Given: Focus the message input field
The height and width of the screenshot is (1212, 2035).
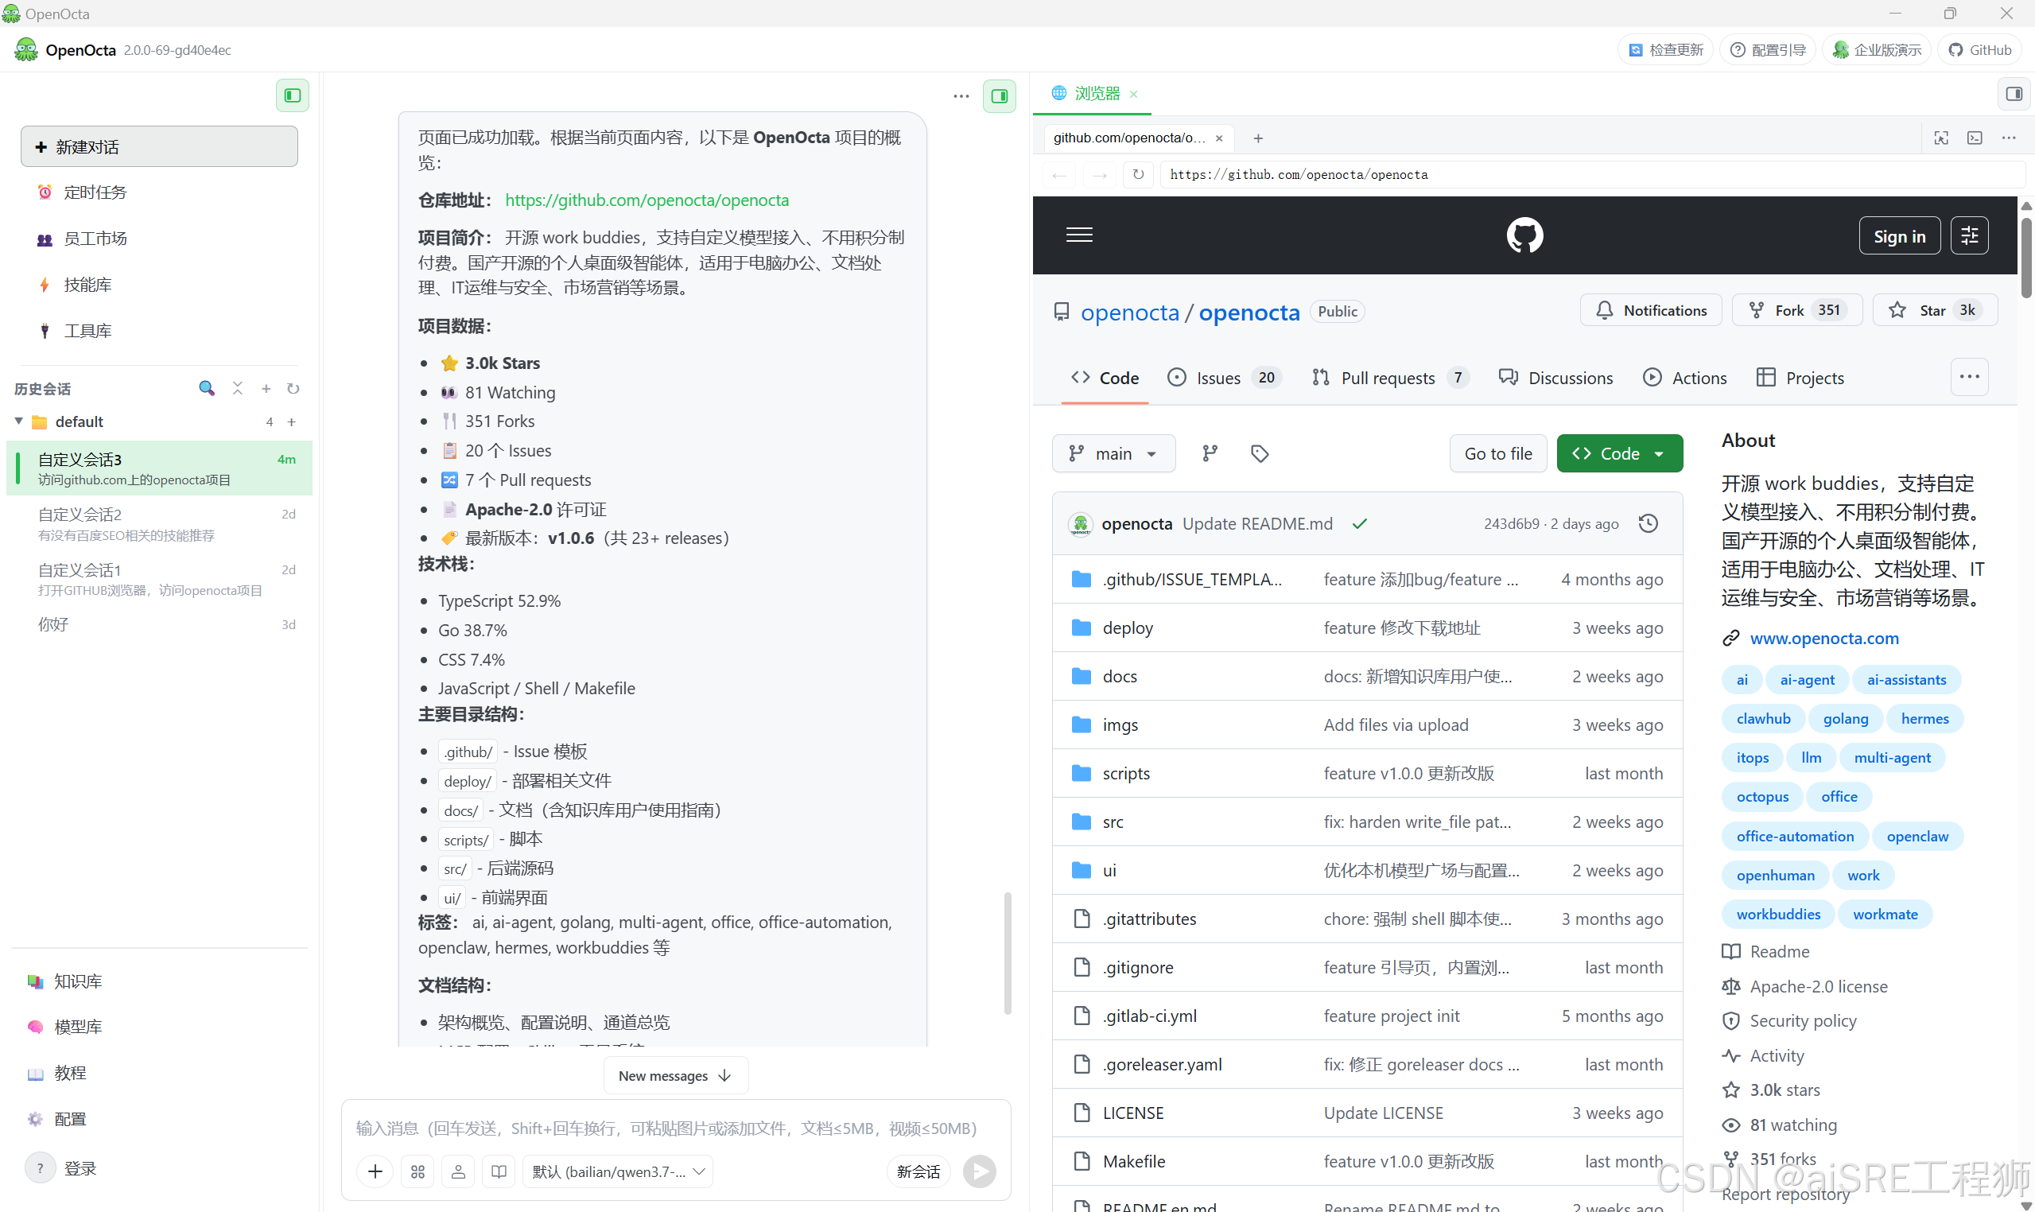Looking at the screenshot, I should click(x=666, y=1128).
